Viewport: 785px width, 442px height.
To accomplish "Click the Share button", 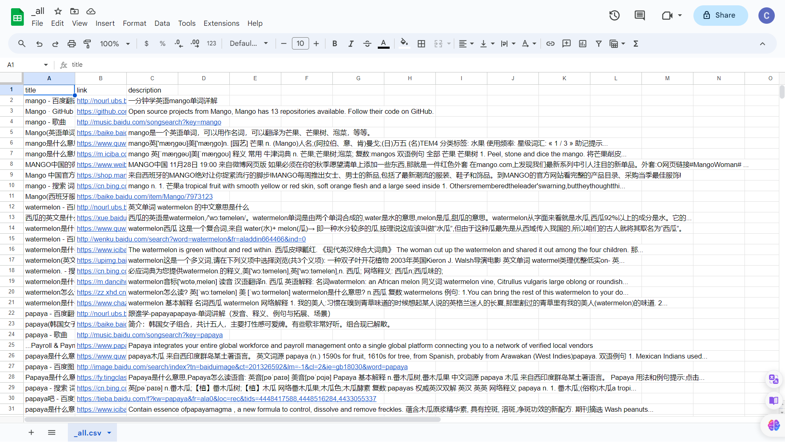I will tap(720, 16).
